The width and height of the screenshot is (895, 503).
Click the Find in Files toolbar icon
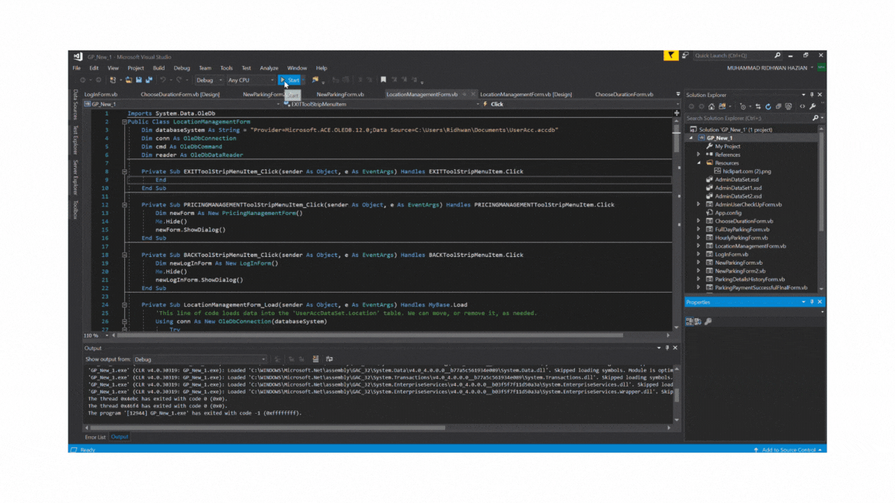pos(315,80)
